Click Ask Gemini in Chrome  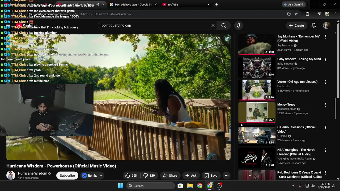(x=294, y=5)
